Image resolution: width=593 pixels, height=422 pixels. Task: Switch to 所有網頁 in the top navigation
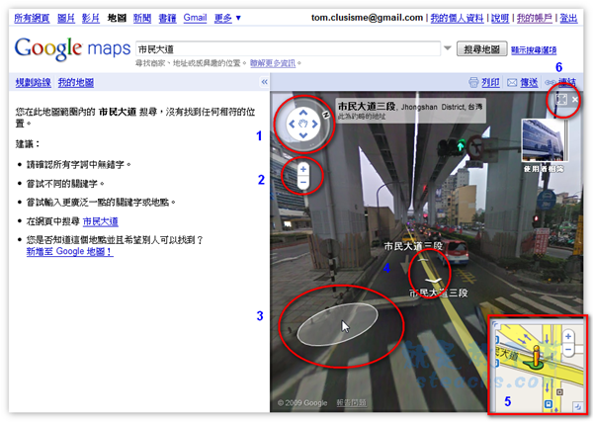click(32, 18)
